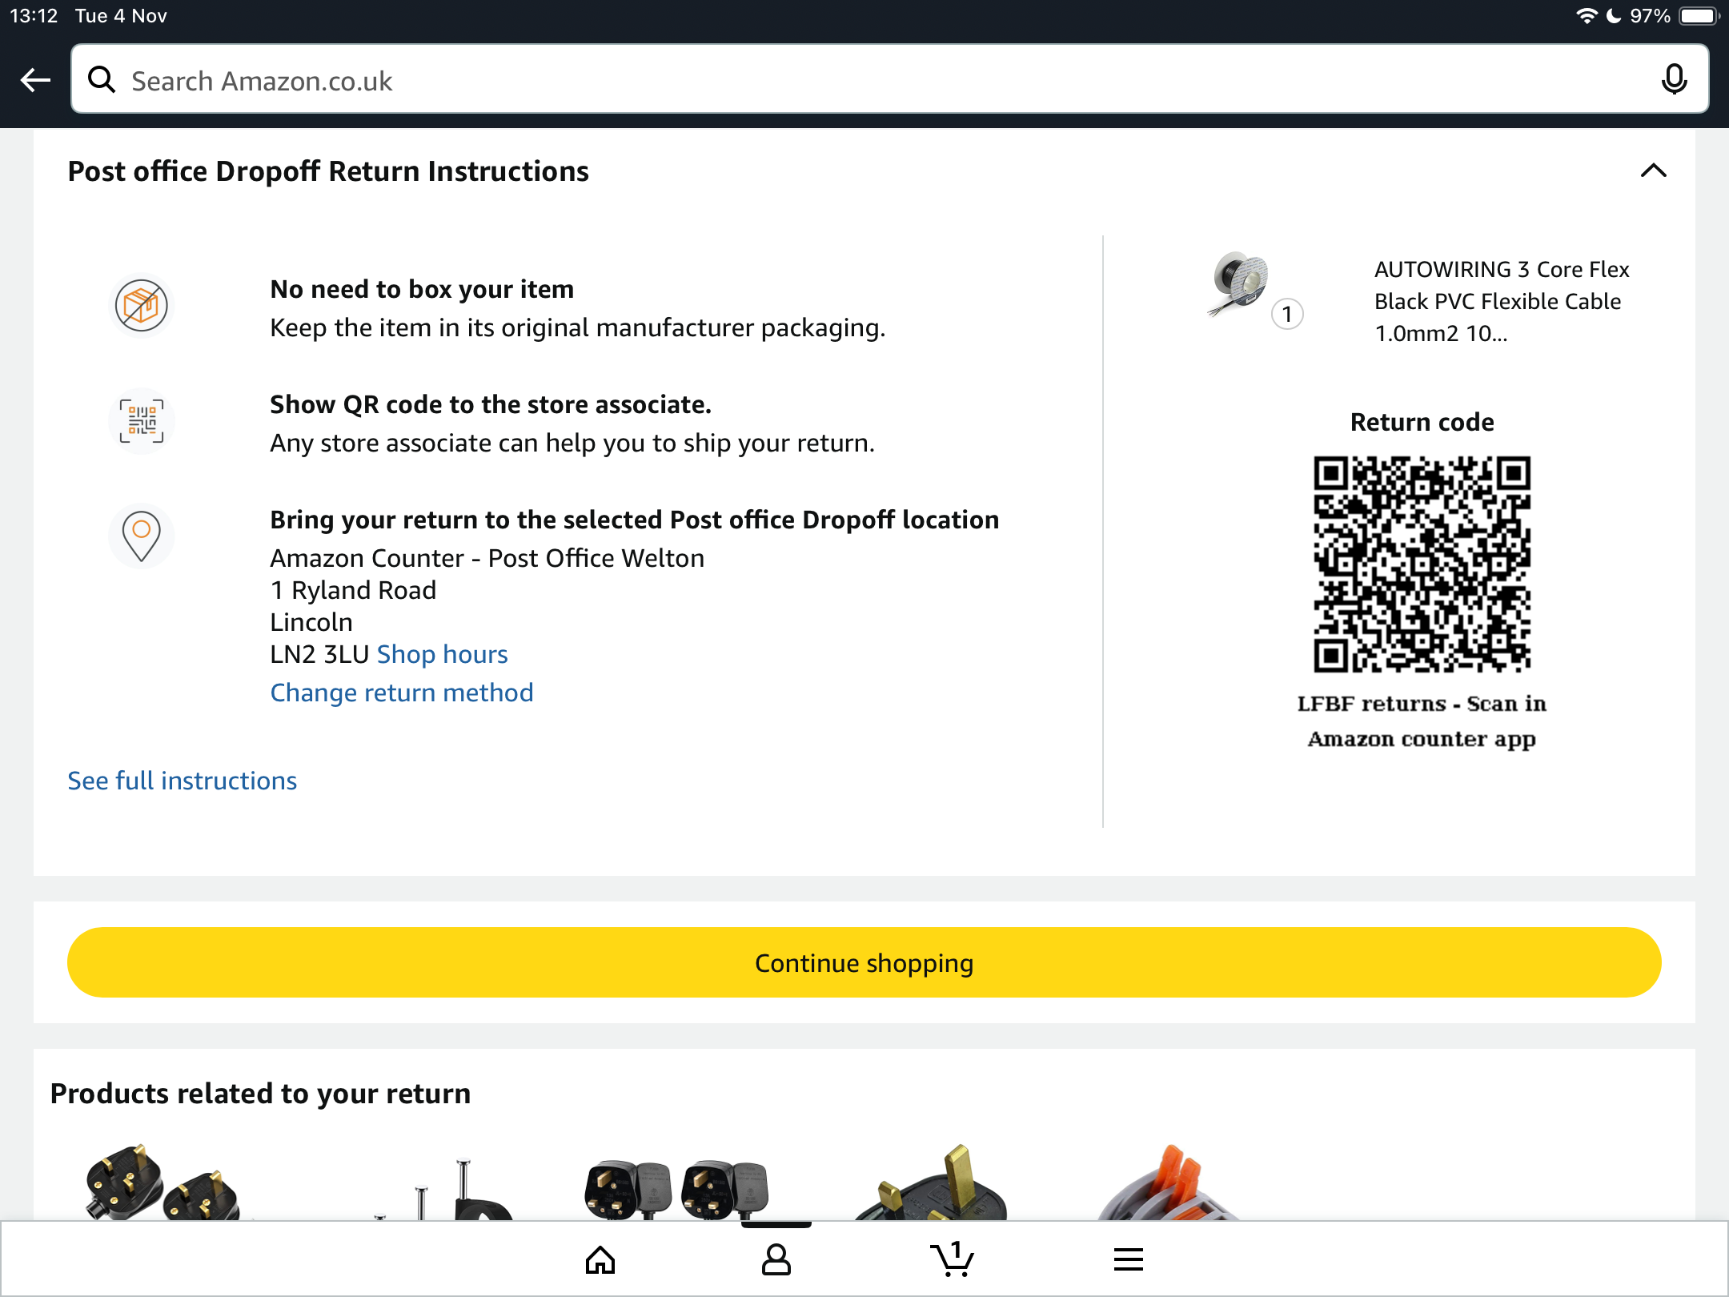
Task: Tap the location pin icon
Action: point(142,536)
